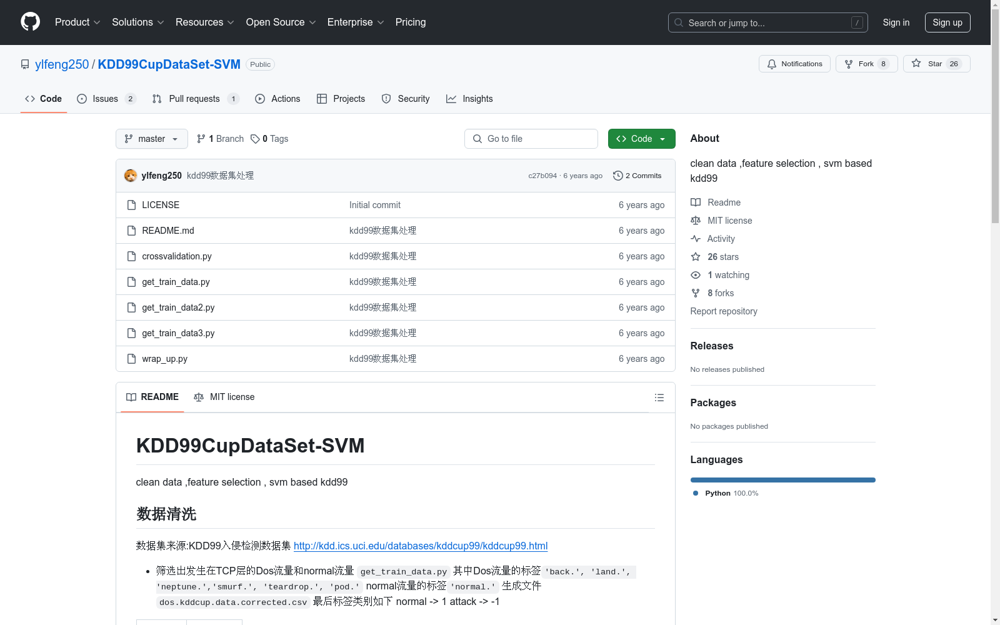
Task: Click the Star icon
Action: point(916,63)
